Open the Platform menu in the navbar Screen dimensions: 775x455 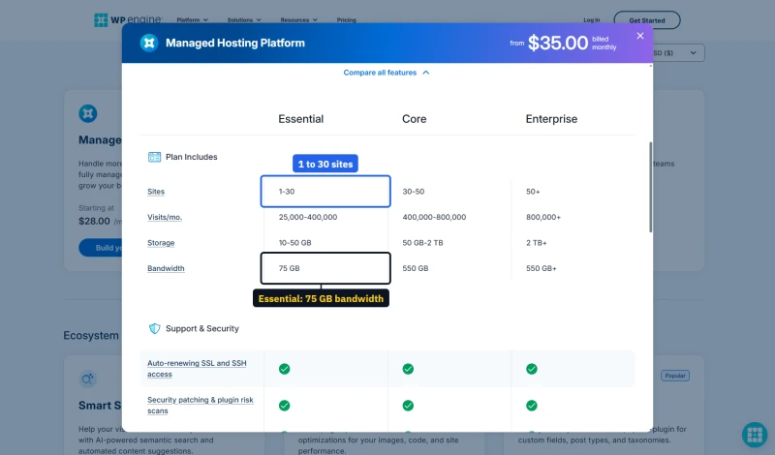[x=192, y=20]
